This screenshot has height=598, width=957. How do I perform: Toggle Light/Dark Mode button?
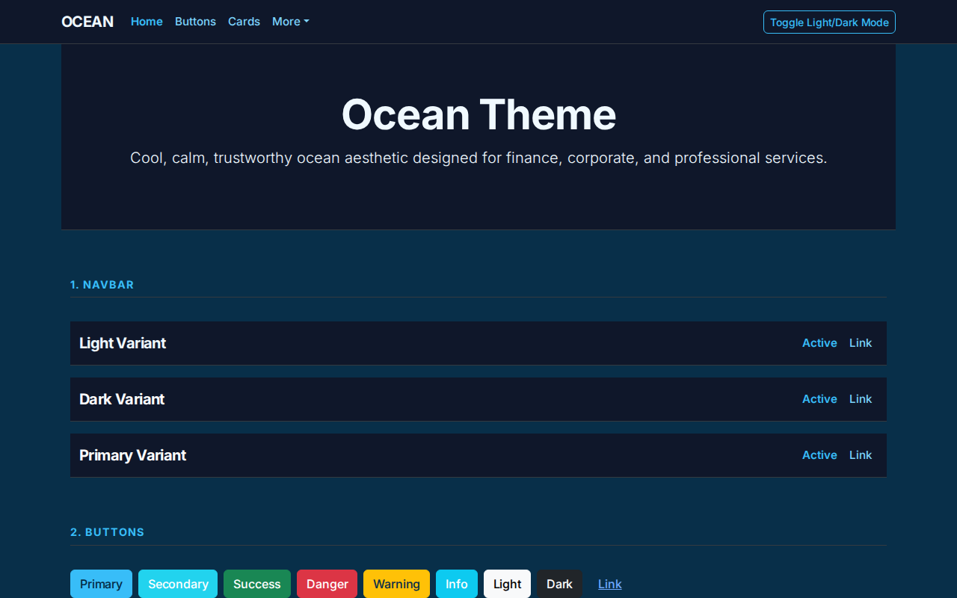829,22
